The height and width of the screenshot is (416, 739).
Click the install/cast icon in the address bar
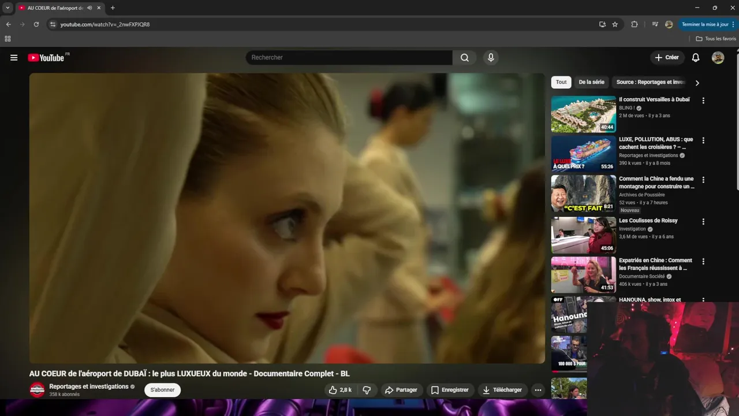[x=602, y=24]
